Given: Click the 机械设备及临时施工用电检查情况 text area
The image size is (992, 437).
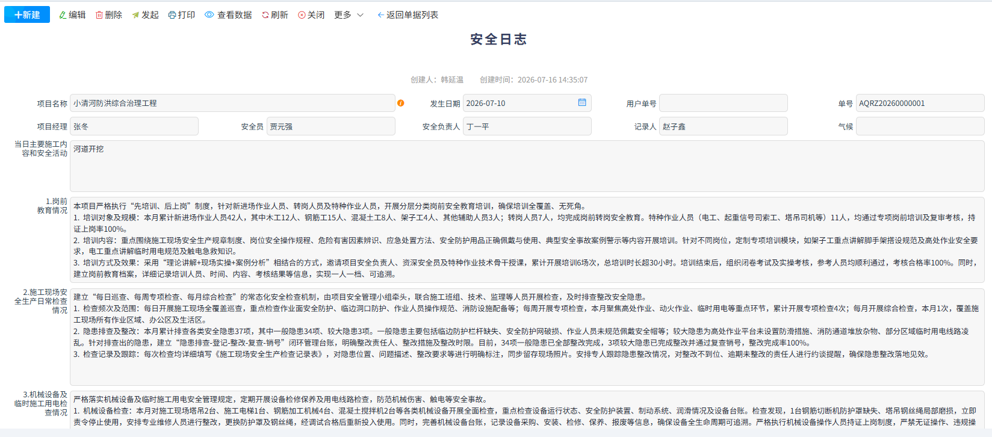Looking at the screenshot, I should tap(527, 411).
